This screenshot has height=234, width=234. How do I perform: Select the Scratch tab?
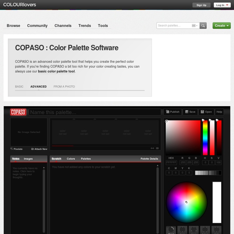(x=57, y=159)
